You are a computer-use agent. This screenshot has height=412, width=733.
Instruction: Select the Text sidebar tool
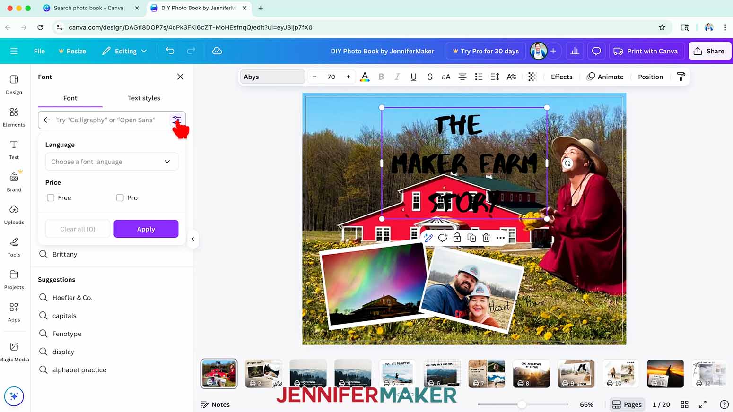(14, 150)
